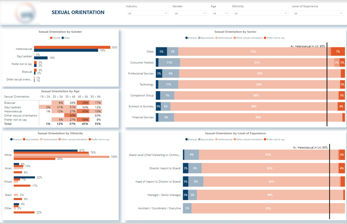Viewport: 347px width, 224px height.
Task: Click Gay/Lesbian legend marker in Level of Experience chart
Action: point(200,139)
